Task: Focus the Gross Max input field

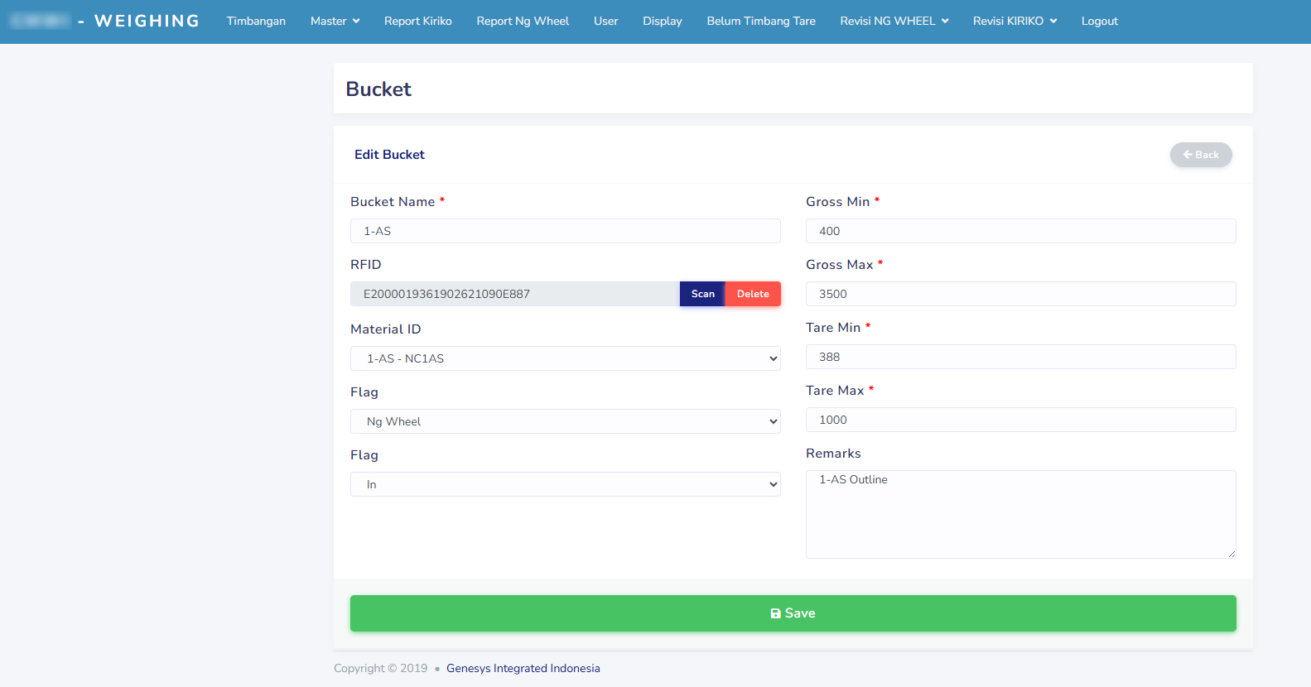Action: (x=1021, y=294)
